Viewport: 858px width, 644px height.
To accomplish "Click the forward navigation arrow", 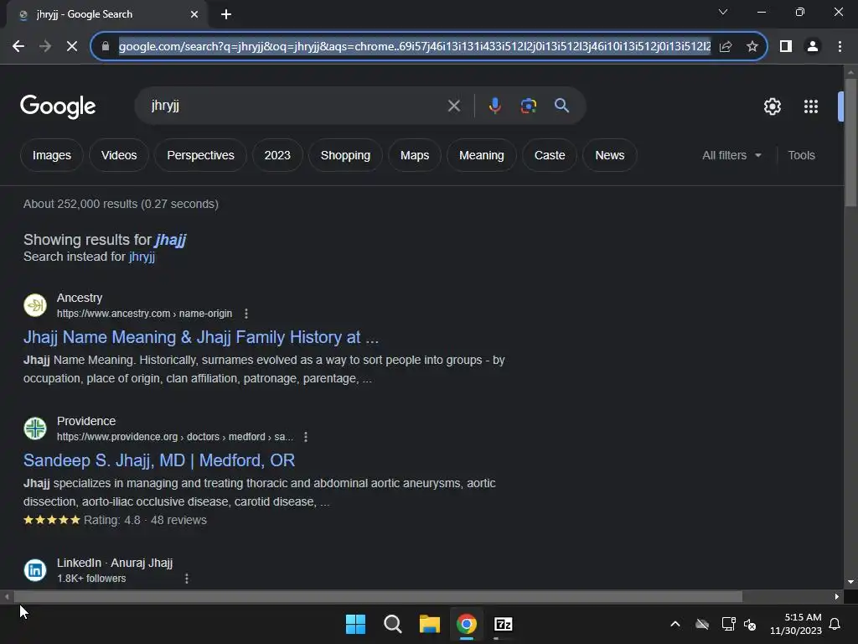I will tap(45, 47).
